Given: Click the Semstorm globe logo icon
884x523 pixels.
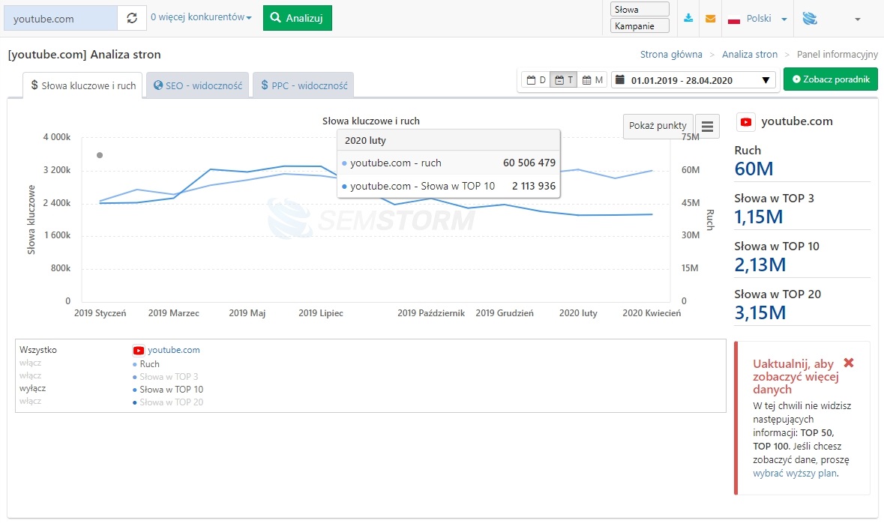Looking at the screenshot, I should click(x=810, y=19).
